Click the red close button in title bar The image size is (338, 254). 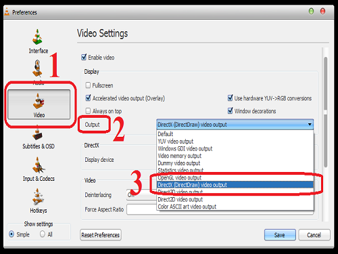tap(322, 11)
